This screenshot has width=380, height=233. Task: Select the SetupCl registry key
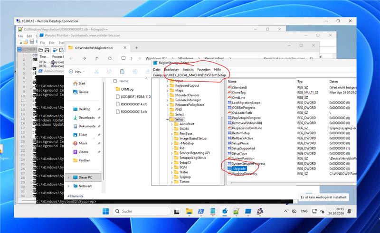[x=185, y=162]
